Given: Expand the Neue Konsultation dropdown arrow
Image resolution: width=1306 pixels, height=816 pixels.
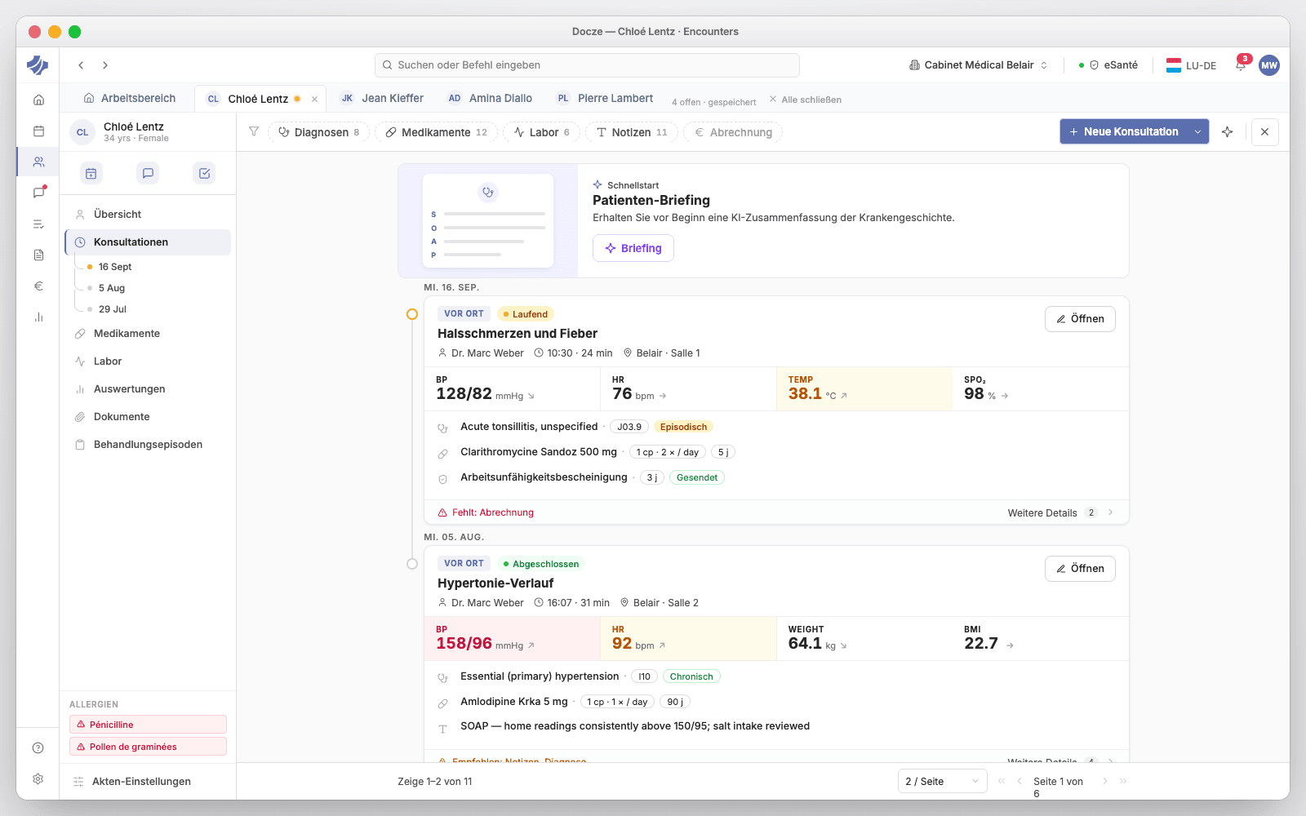Looking at the screenshot, I should point(1198,131).
